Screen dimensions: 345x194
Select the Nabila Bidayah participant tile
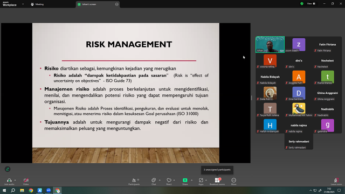pos(270,77)
